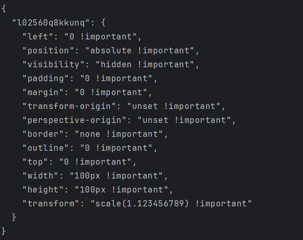Click the "height" property key

[43, 190]
